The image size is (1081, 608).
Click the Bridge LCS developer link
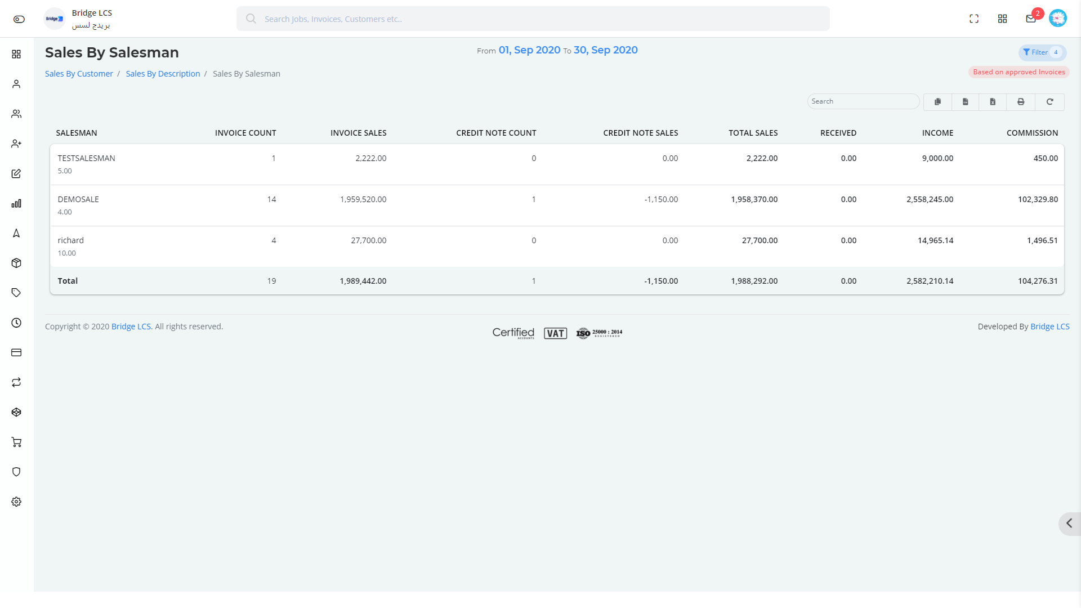(1049, 326)
